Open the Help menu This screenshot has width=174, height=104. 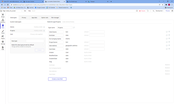(x=30, y=11)
